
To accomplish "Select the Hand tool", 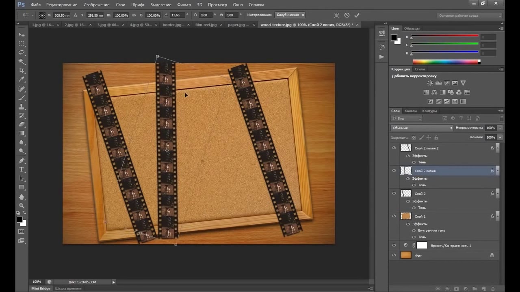I will 22,197.
